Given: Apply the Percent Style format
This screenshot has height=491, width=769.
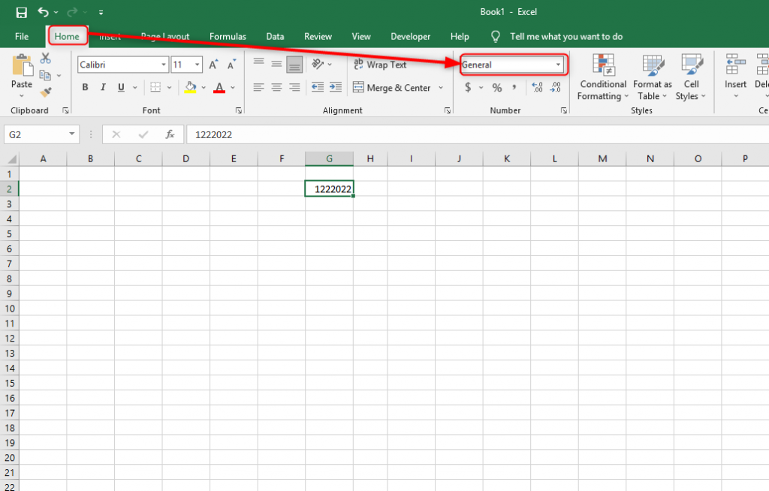Looking at the screenshot, I should [497, 87].
